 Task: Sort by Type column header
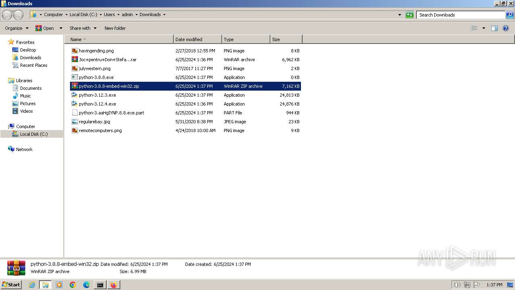246,39
